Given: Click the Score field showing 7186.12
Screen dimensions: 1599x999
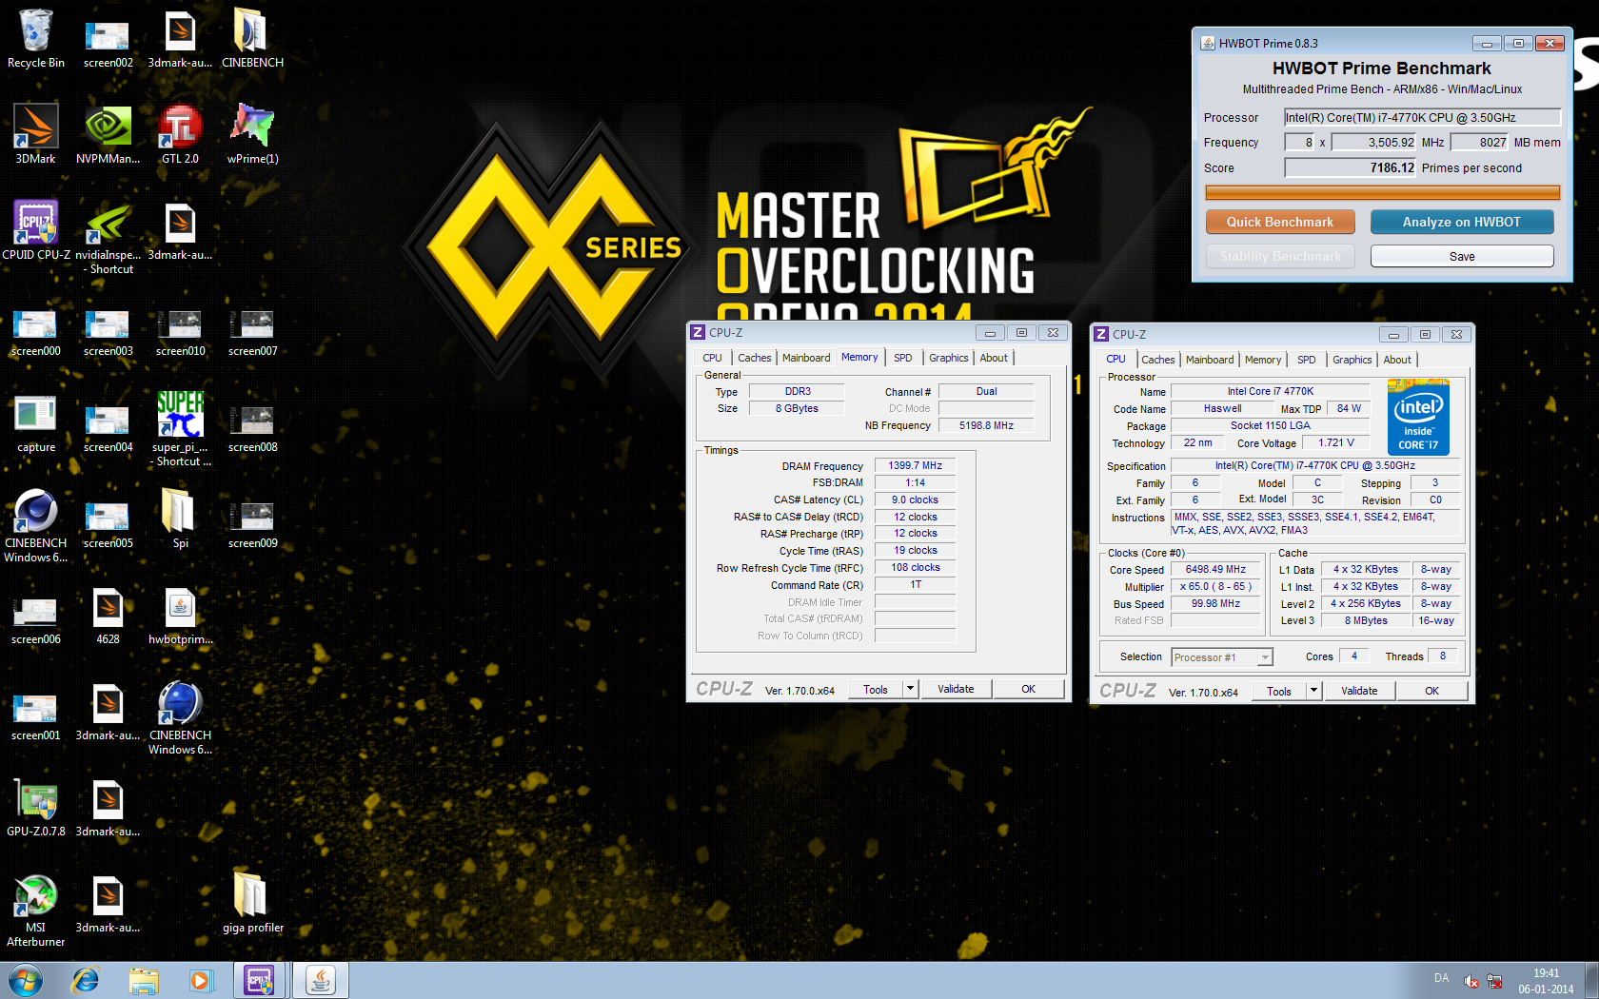Looking at the screenshot, I should point(1350,167).
